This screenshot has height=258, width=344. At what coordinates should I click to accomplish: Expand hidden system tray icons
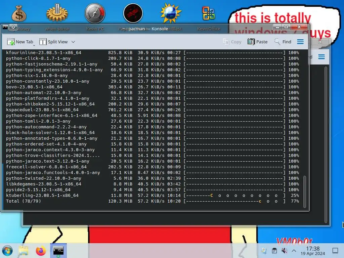point(294,251)
